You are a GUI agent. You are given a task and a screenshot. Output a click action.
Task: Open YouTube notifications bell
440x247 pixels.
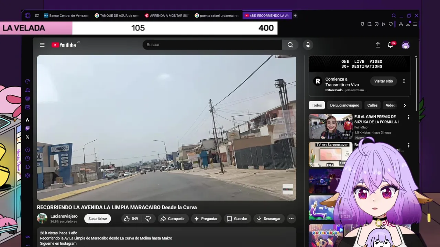pyautogui.click(x=390, y=45)
